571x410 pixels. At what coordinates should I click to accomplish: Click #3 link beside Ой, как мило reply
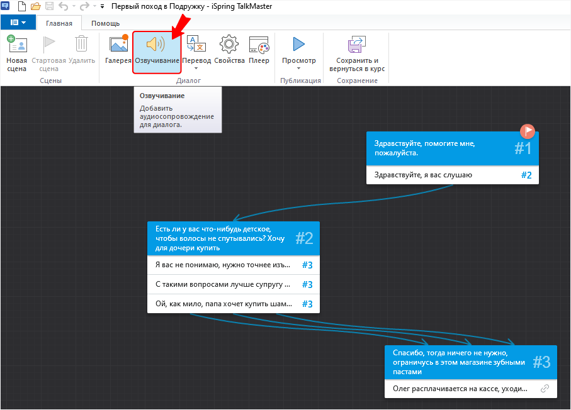pos(307,304)
